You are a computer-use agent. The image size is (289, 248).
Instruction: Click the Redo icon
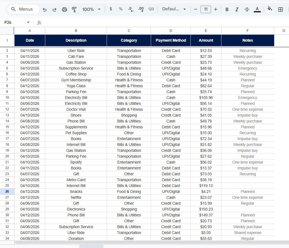coord(54,9)
